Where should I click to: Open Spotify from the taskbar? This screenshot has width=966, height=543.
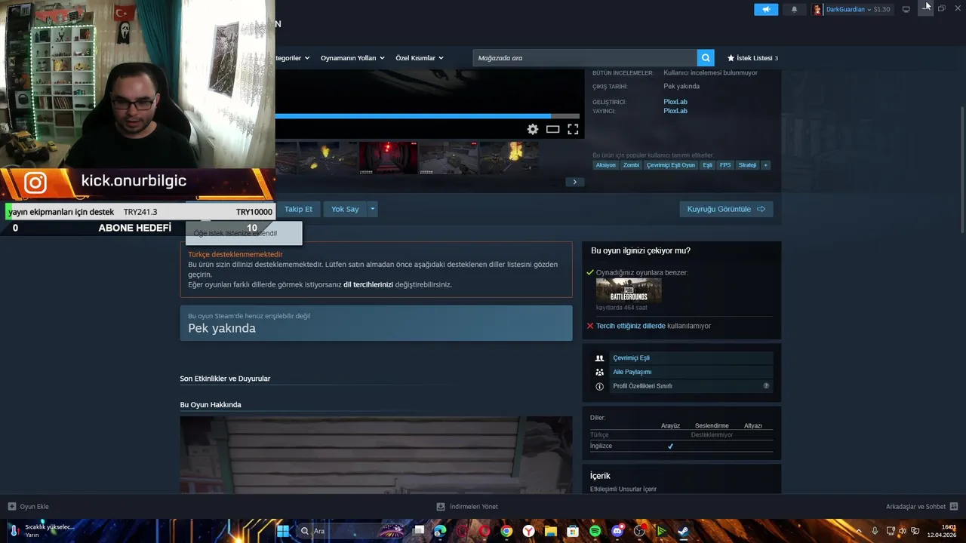click(x=595, y=531)
